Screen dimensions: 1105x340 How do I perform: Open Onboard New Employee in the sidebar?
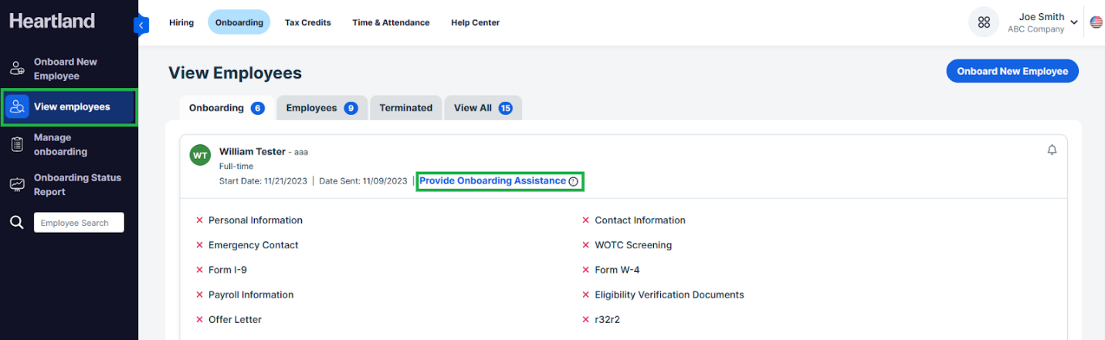(66, 69)
